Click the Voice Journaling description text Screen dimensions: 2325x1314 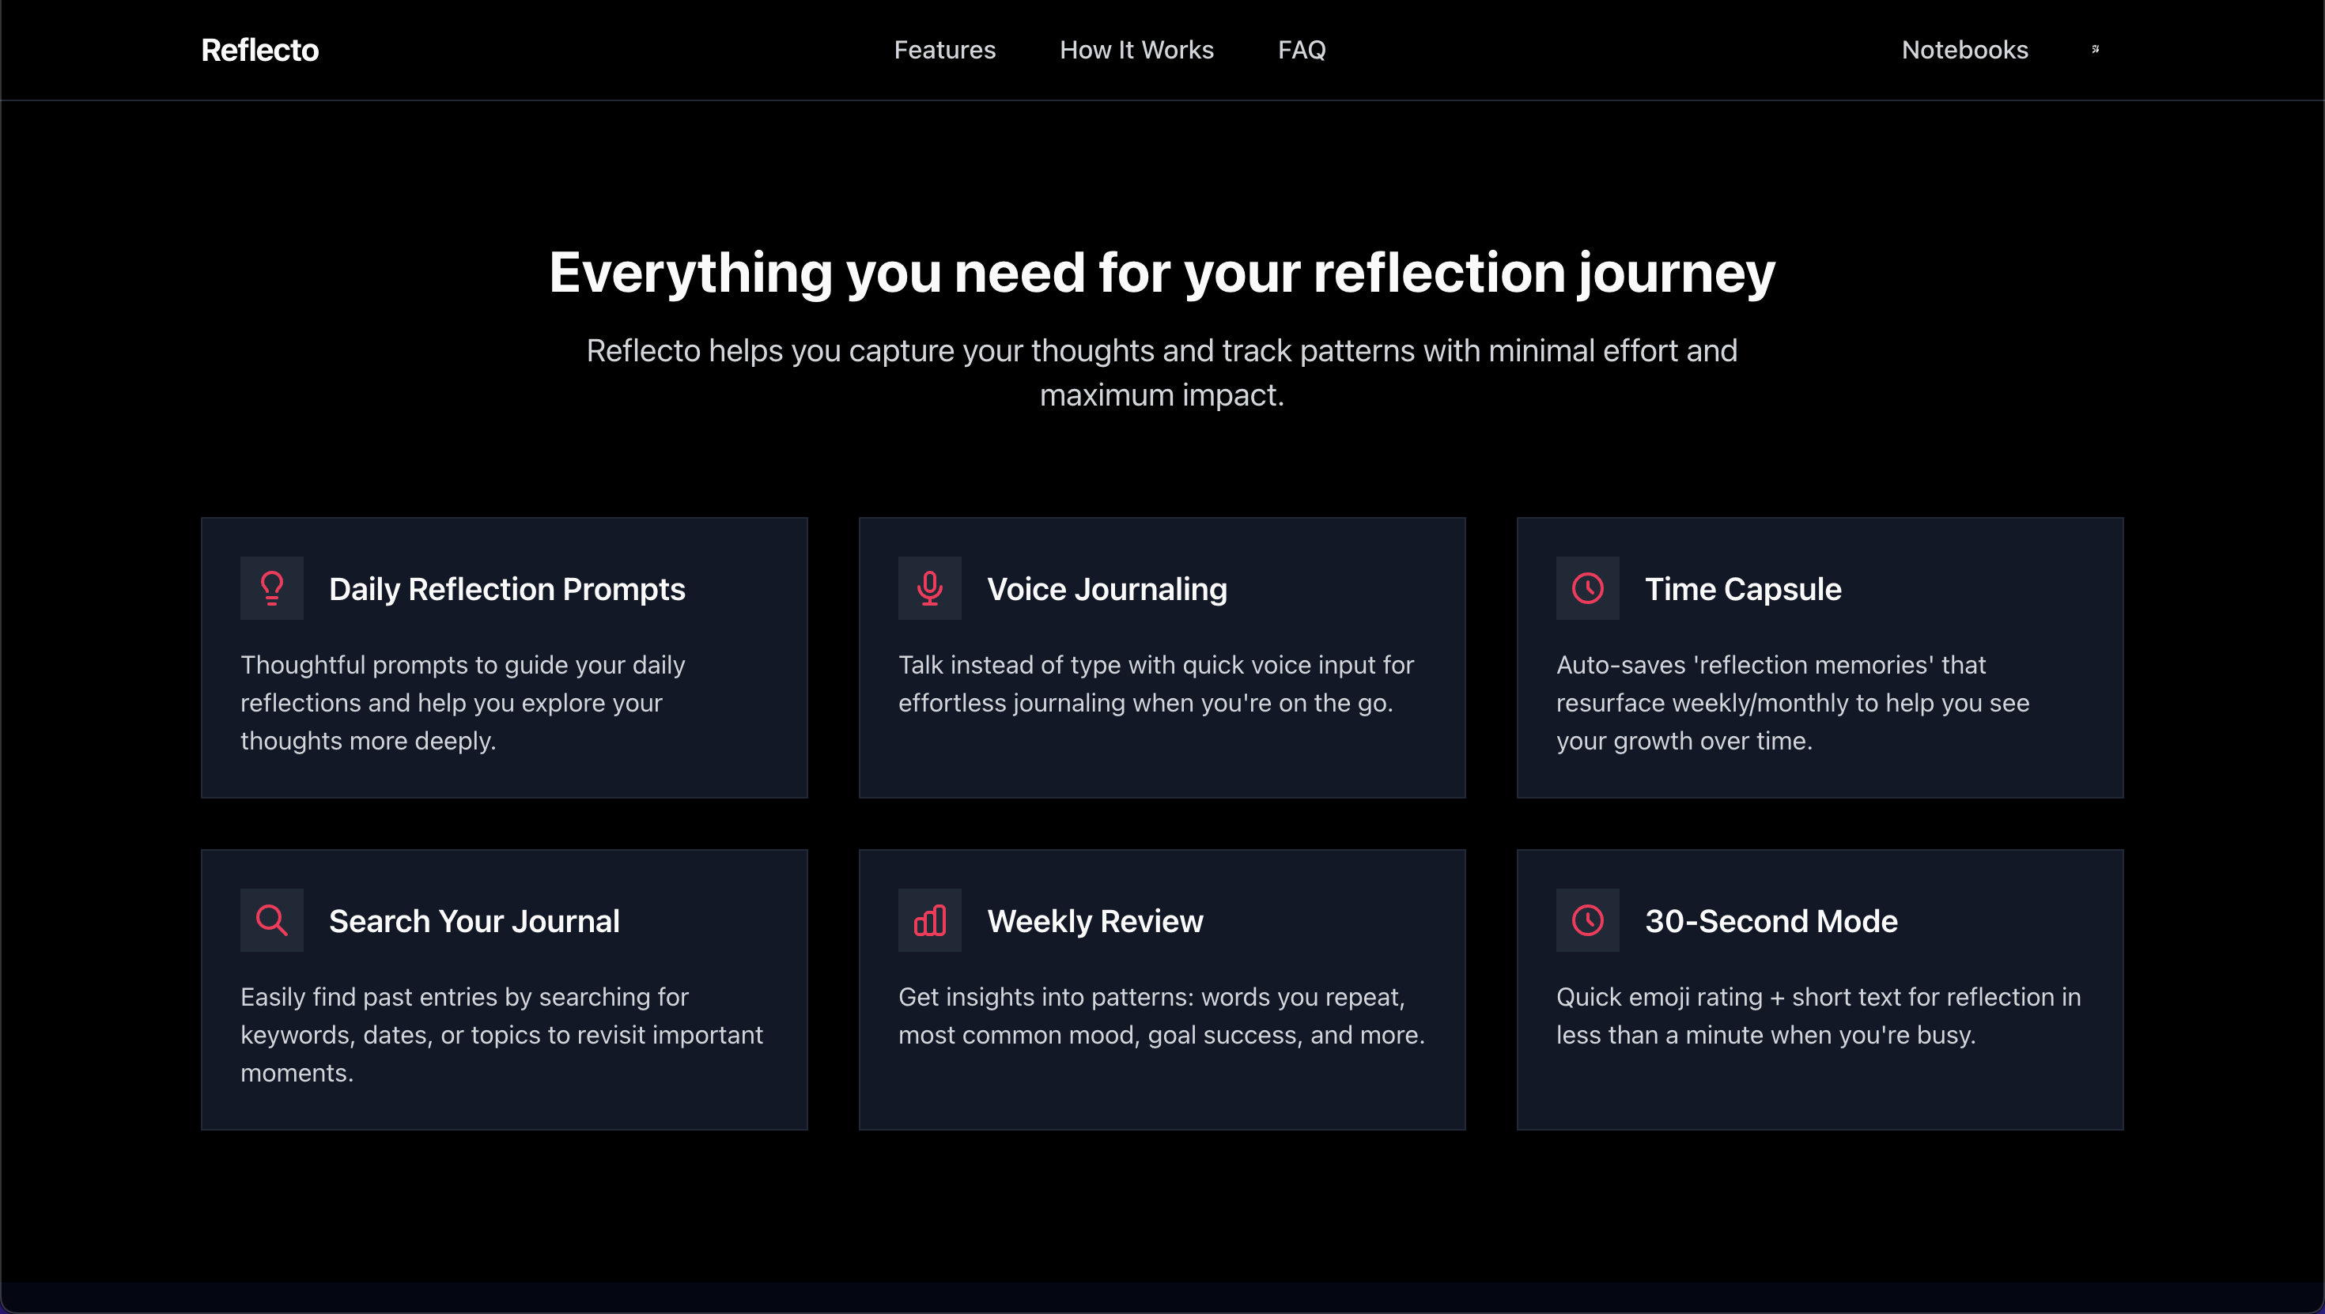click(x=1155, y=684)
